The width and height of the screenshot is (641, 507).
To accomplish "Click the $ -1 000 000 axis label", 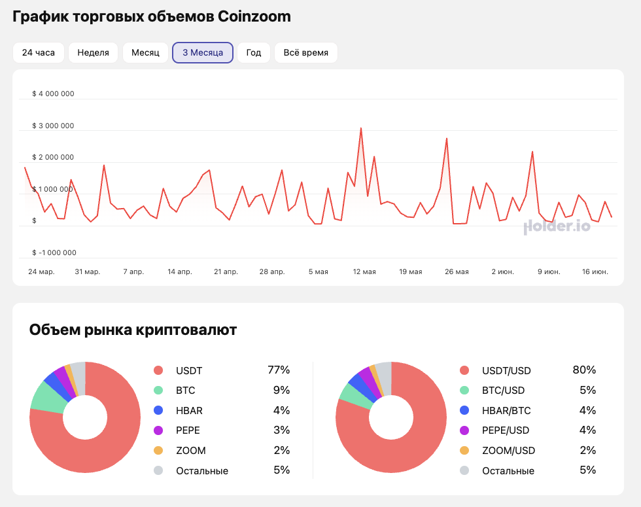I will point(54,253).
